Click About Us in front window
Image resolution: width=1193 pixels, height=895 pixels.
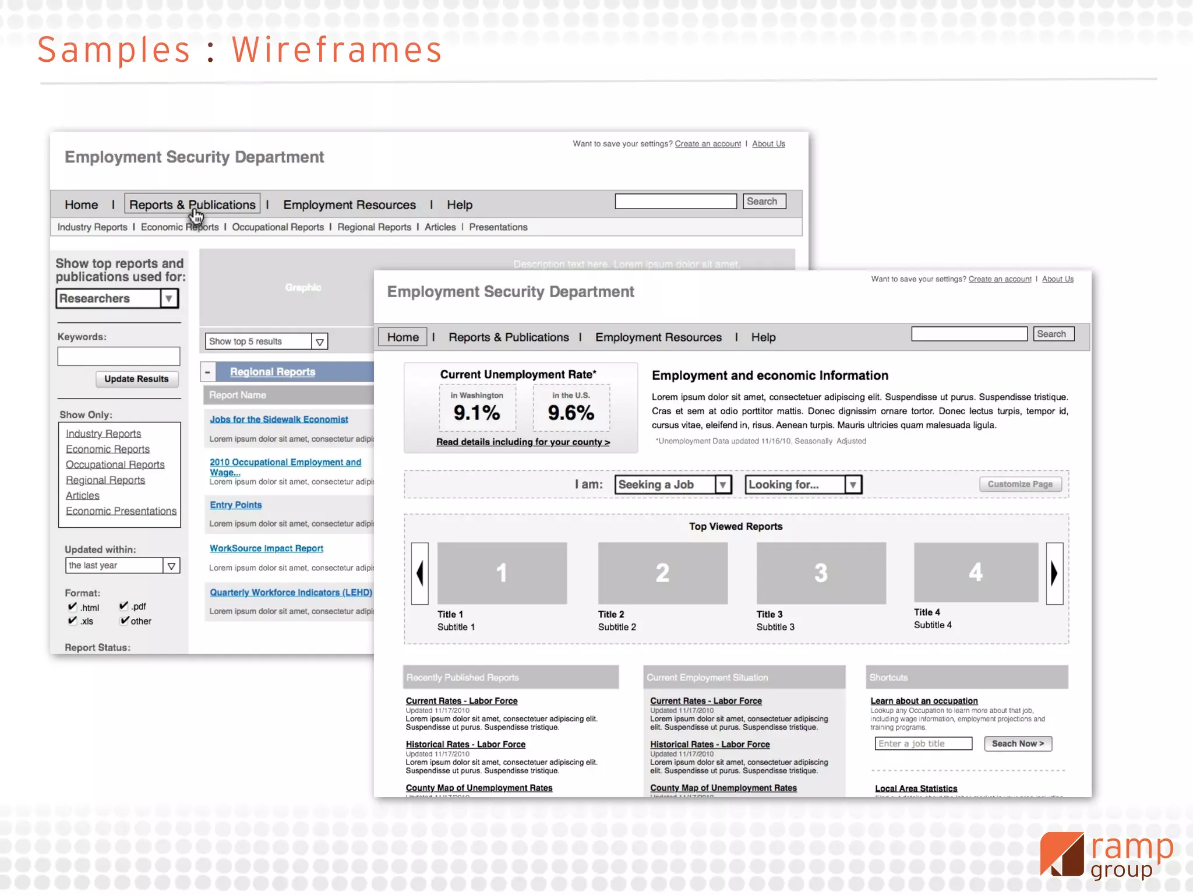(1057, 280)
